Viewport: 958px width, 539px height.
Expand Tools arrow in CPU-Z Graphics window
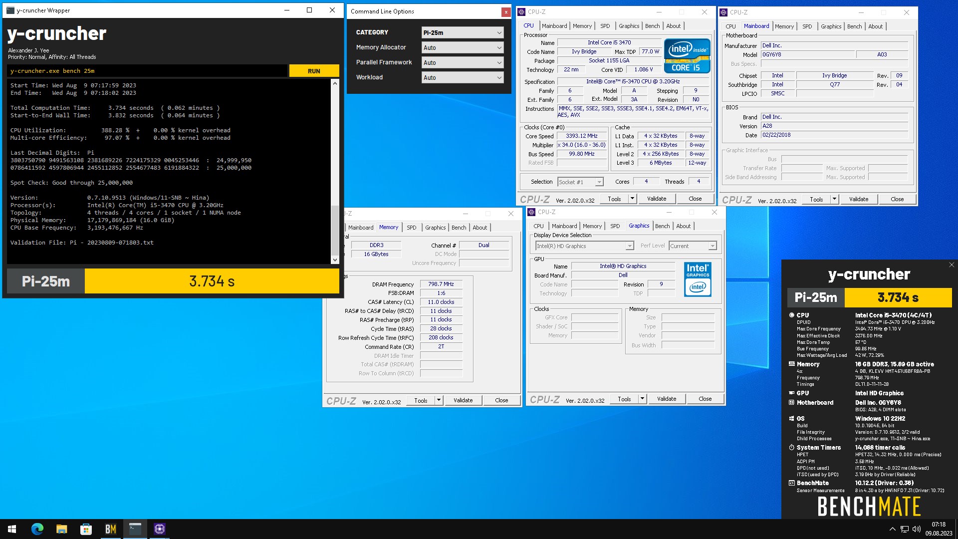coord(643,399)
